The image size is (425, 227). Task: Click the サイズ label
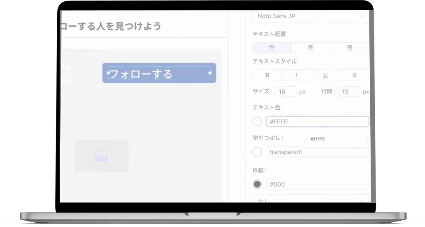coord(262,91)
